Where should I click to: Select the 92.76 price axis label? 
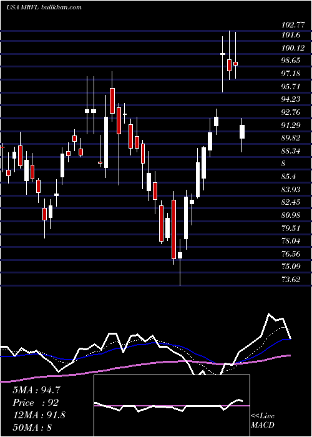click(291, 112)
